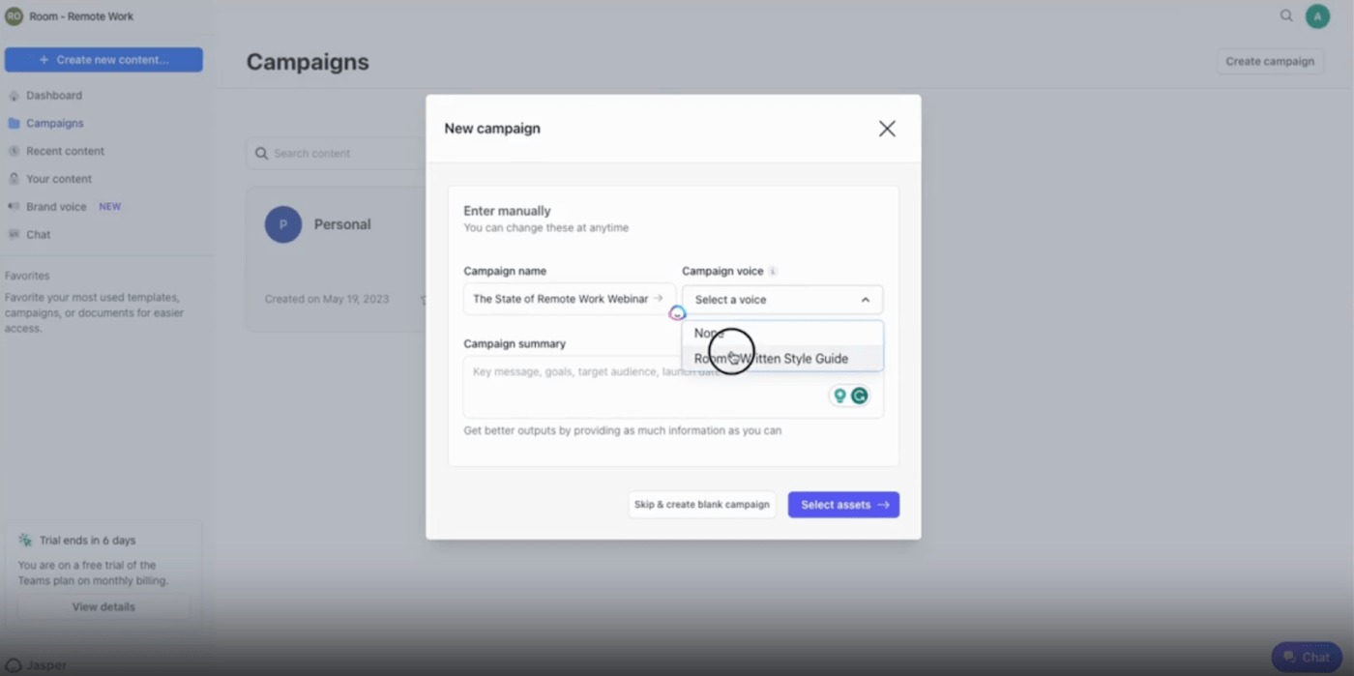Click the Brand voice megaphone icon
Image resolution: width=1354 pixels, height=676 pixels.
pyautogui.click(x=14, y=207)
